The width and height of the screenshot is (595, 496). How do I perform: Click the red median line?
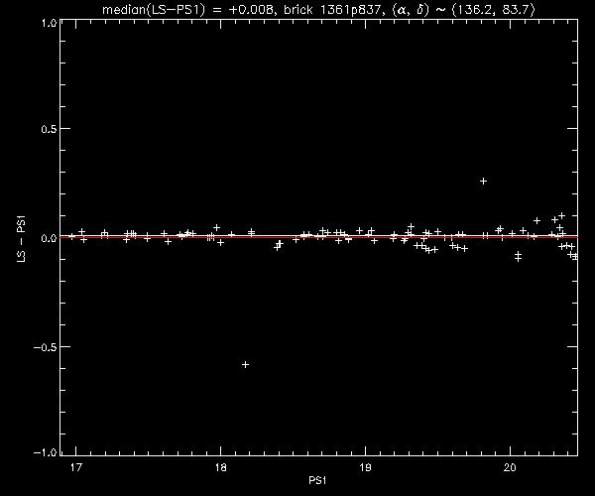click(x=319, y=237)
